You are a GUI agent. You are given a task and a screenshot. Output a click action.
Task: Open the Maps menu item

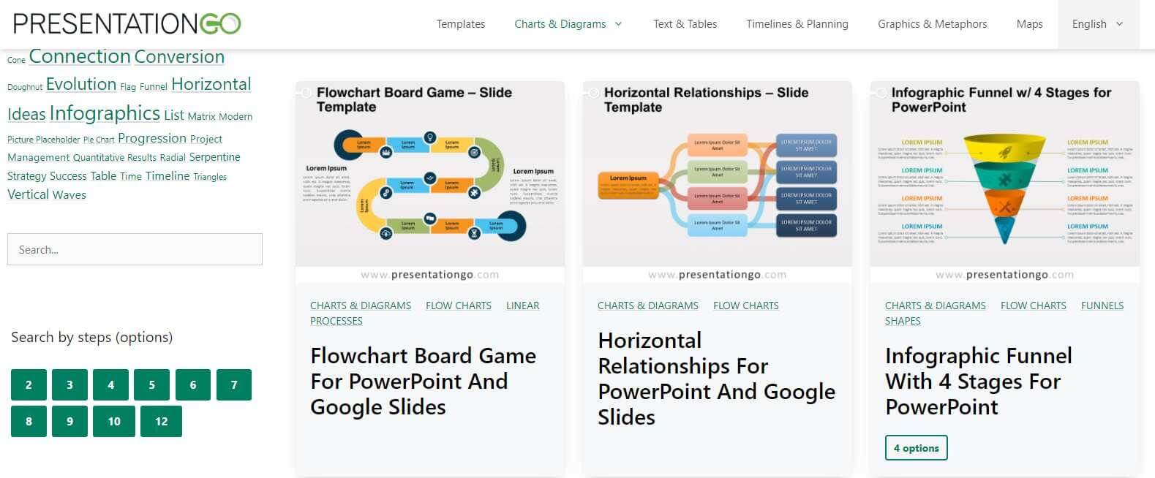1029,23
